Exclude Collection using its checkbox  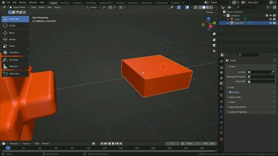click(x=267, y=16)
